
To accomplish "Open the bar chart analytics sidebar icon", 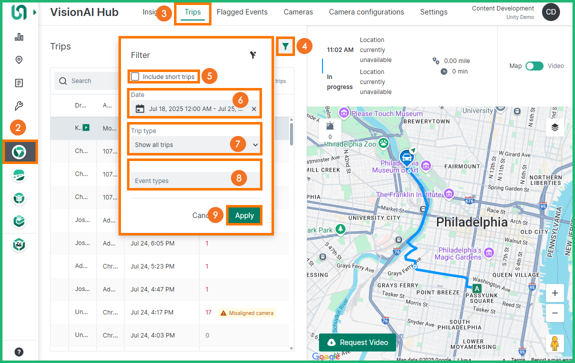I will (19, 37).
